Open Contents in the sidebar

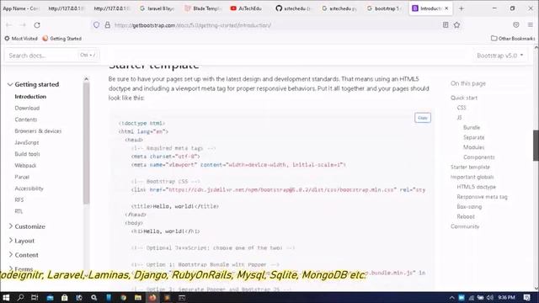[x=26, y=120]
